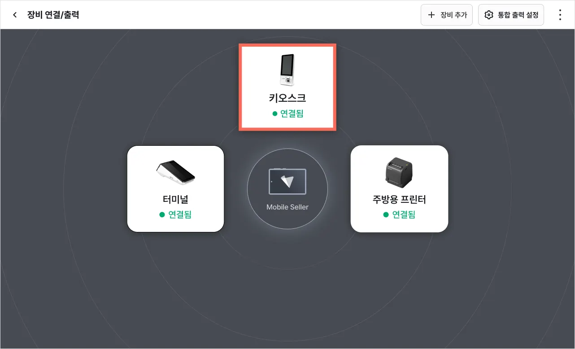Click the 장비 연결/출력 page title
The height and width of the screenshot is (349, 575).
(x=53, y=15)
